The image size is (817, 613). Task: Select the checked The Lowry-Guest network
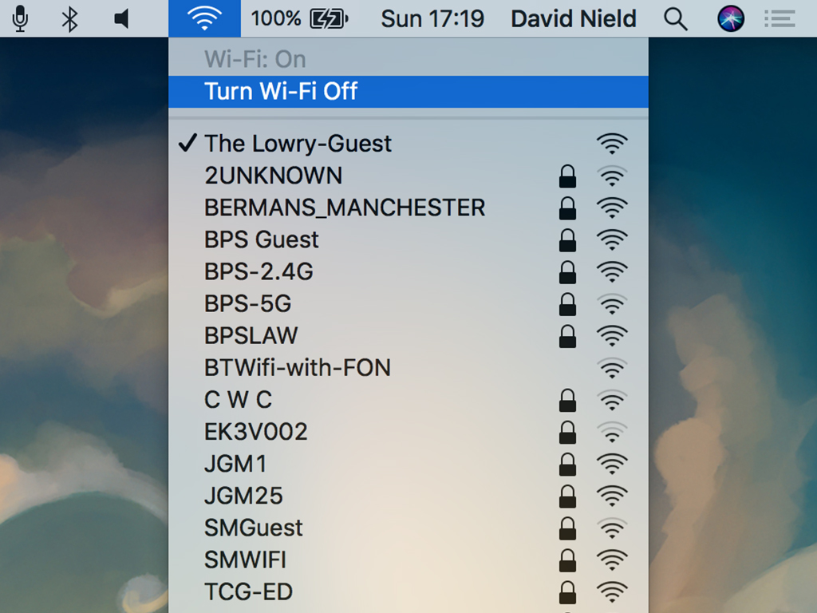point(408,144)
